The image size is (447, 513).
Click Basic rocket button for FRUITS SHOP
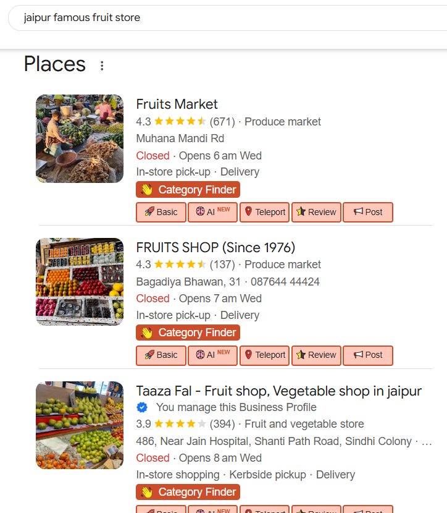(161, 355)
